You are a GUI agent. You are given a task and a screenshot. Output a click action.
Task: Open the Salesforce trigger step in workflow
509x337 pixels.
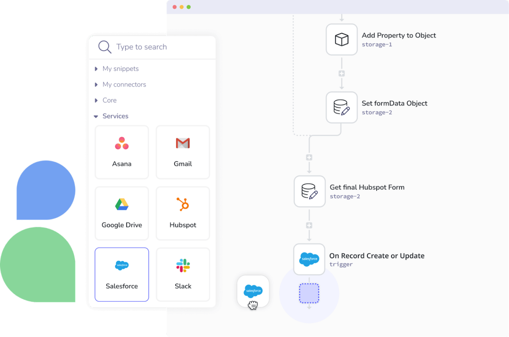tap(309, 259)
